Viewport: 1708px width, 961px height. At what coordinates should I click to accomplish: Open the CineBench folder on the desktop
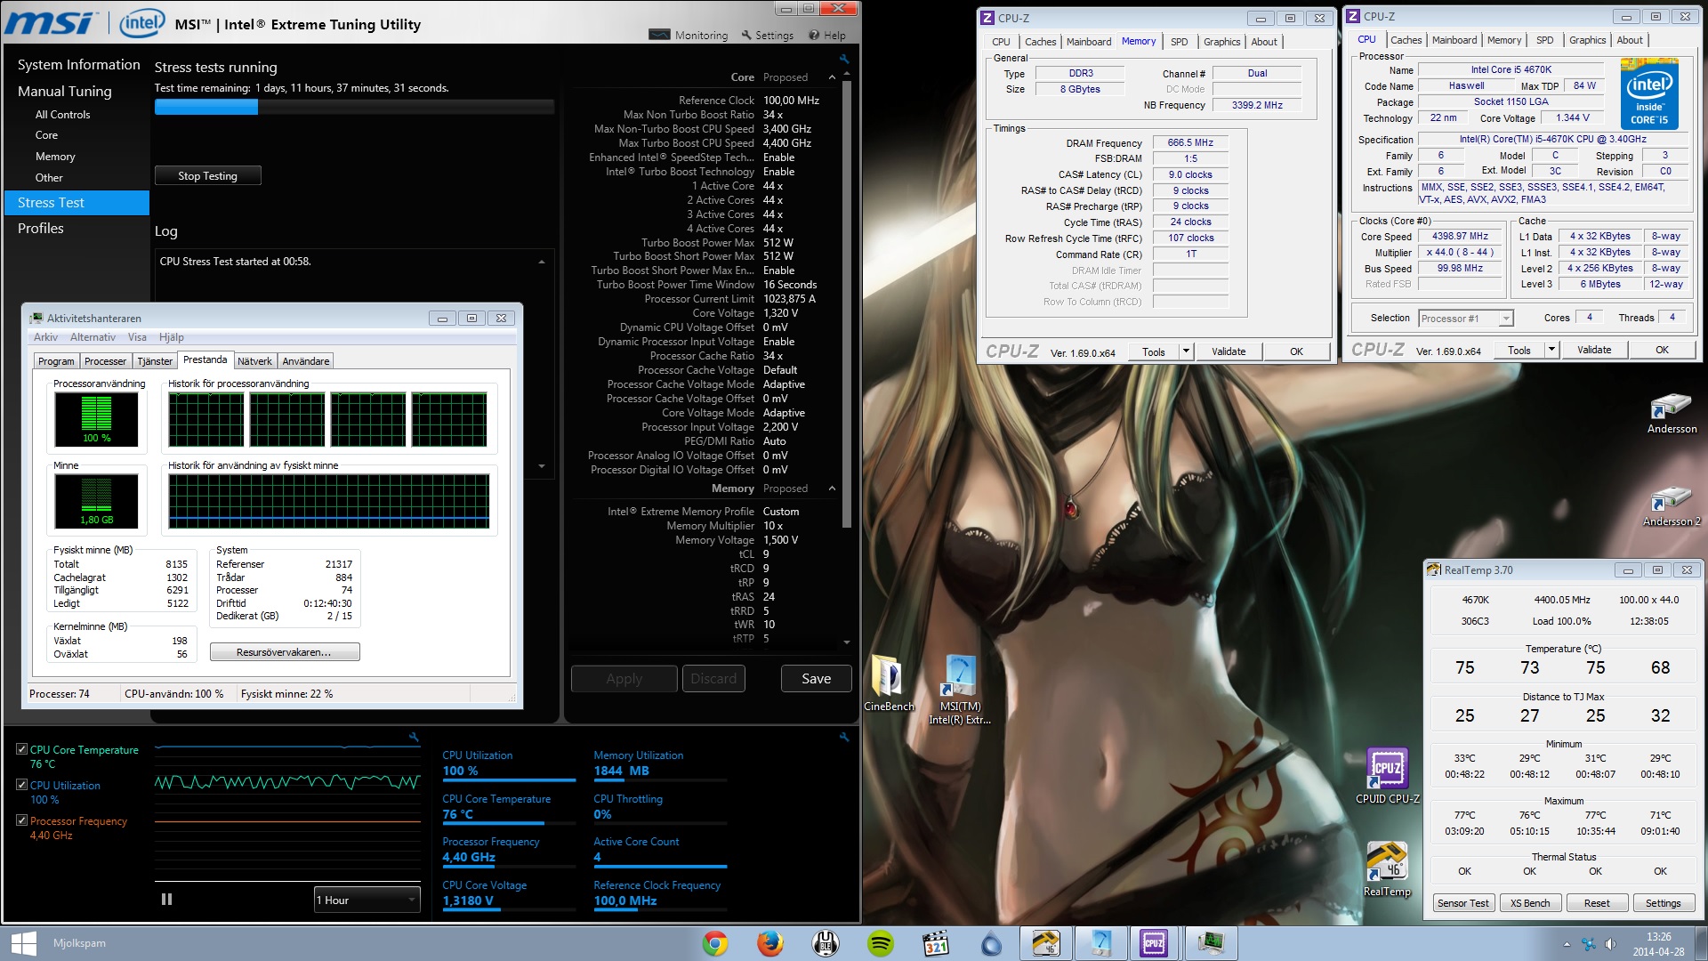coord(888,683)
